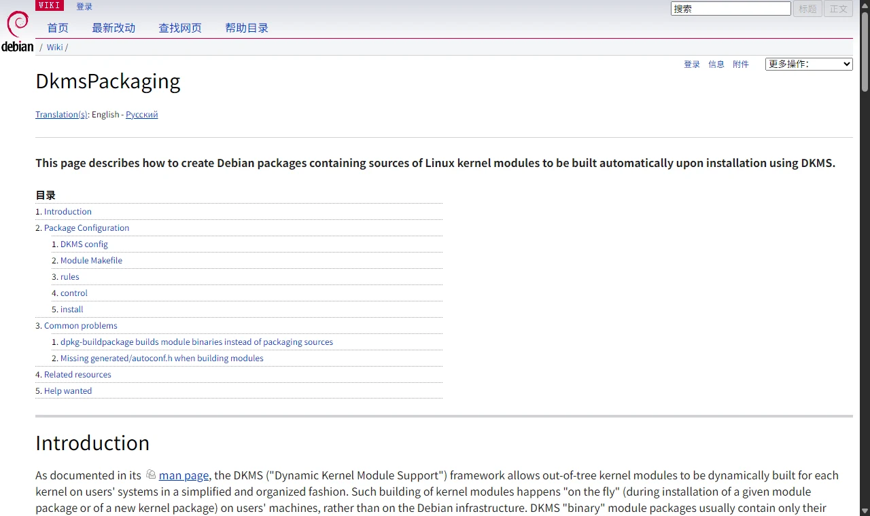Open the 查找网页 tab

180,28
